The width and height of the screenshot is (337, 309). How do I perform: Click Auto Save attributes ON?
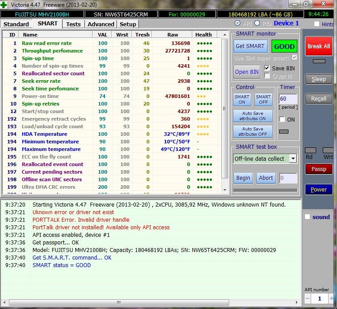[x=253, y=116]
